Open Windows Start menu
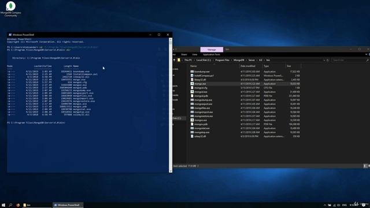The image size is (370, 208). [3, 205]
